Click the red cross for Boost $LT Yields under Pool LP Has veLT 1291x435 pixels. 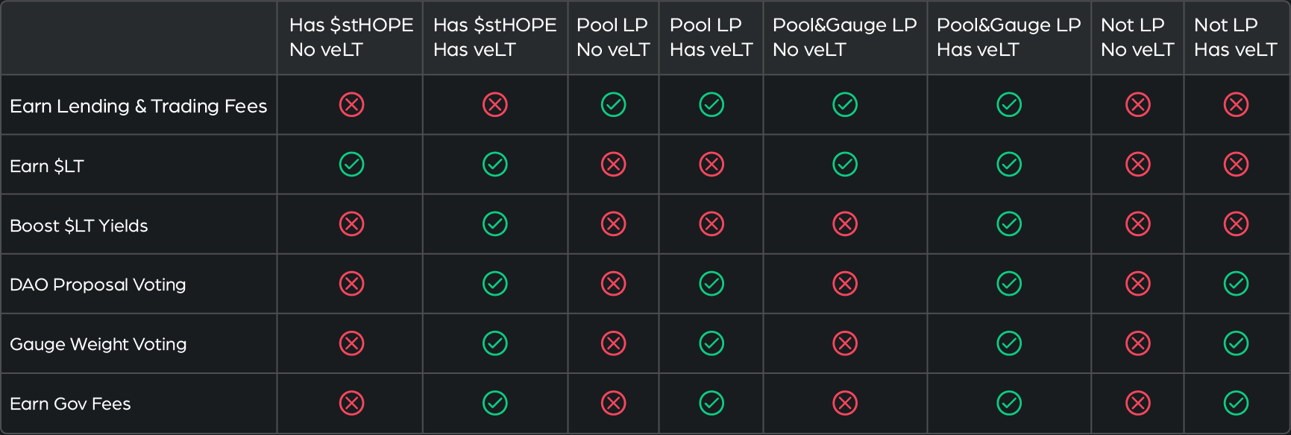712,224
